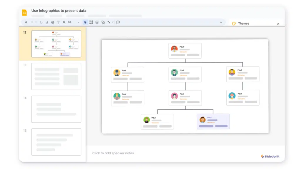The width and height of the screenshot is (301, 169).
Task: Click the paint format roller icon
Action: click(58, 22)
